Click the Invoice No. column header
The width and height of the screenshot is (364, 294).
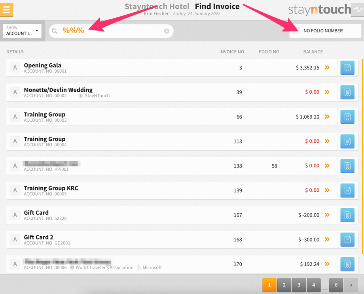[x=232, y=52]
